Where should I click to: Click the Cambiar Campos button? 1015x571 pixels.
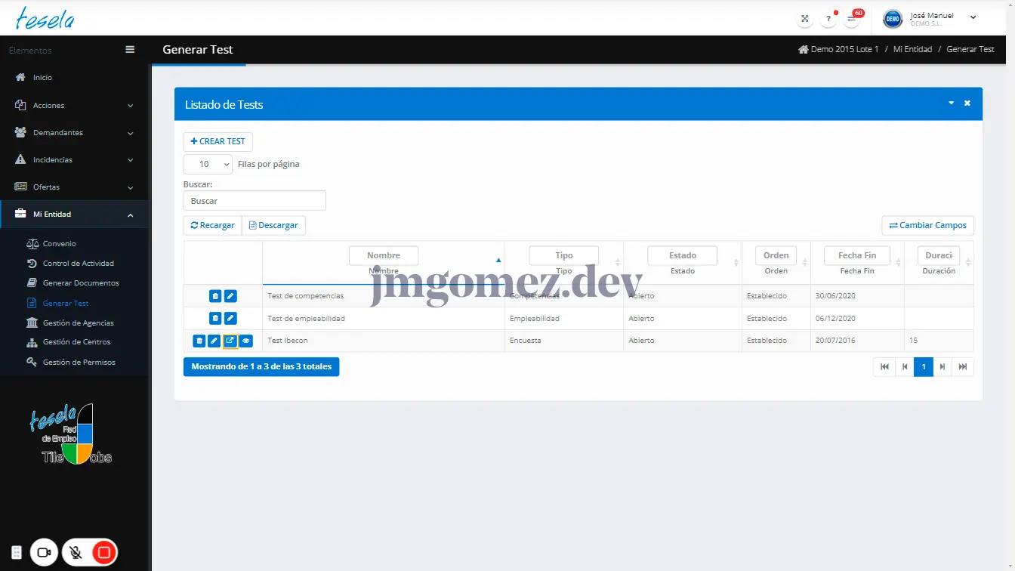[x=927, y=225]
